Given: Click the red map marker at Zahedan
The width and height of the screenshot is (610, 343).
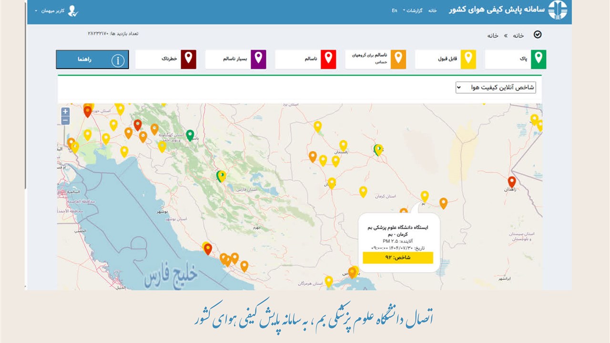Looking at the screenshot, I should (x=512, y=182).
